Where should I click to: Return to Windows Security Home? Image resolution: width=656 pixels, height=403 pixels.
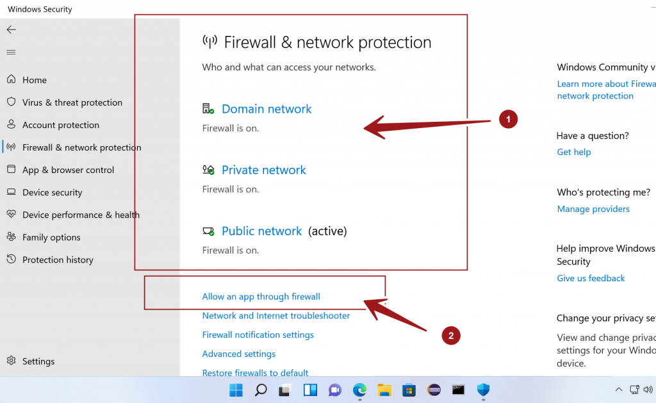pos(34,79)
